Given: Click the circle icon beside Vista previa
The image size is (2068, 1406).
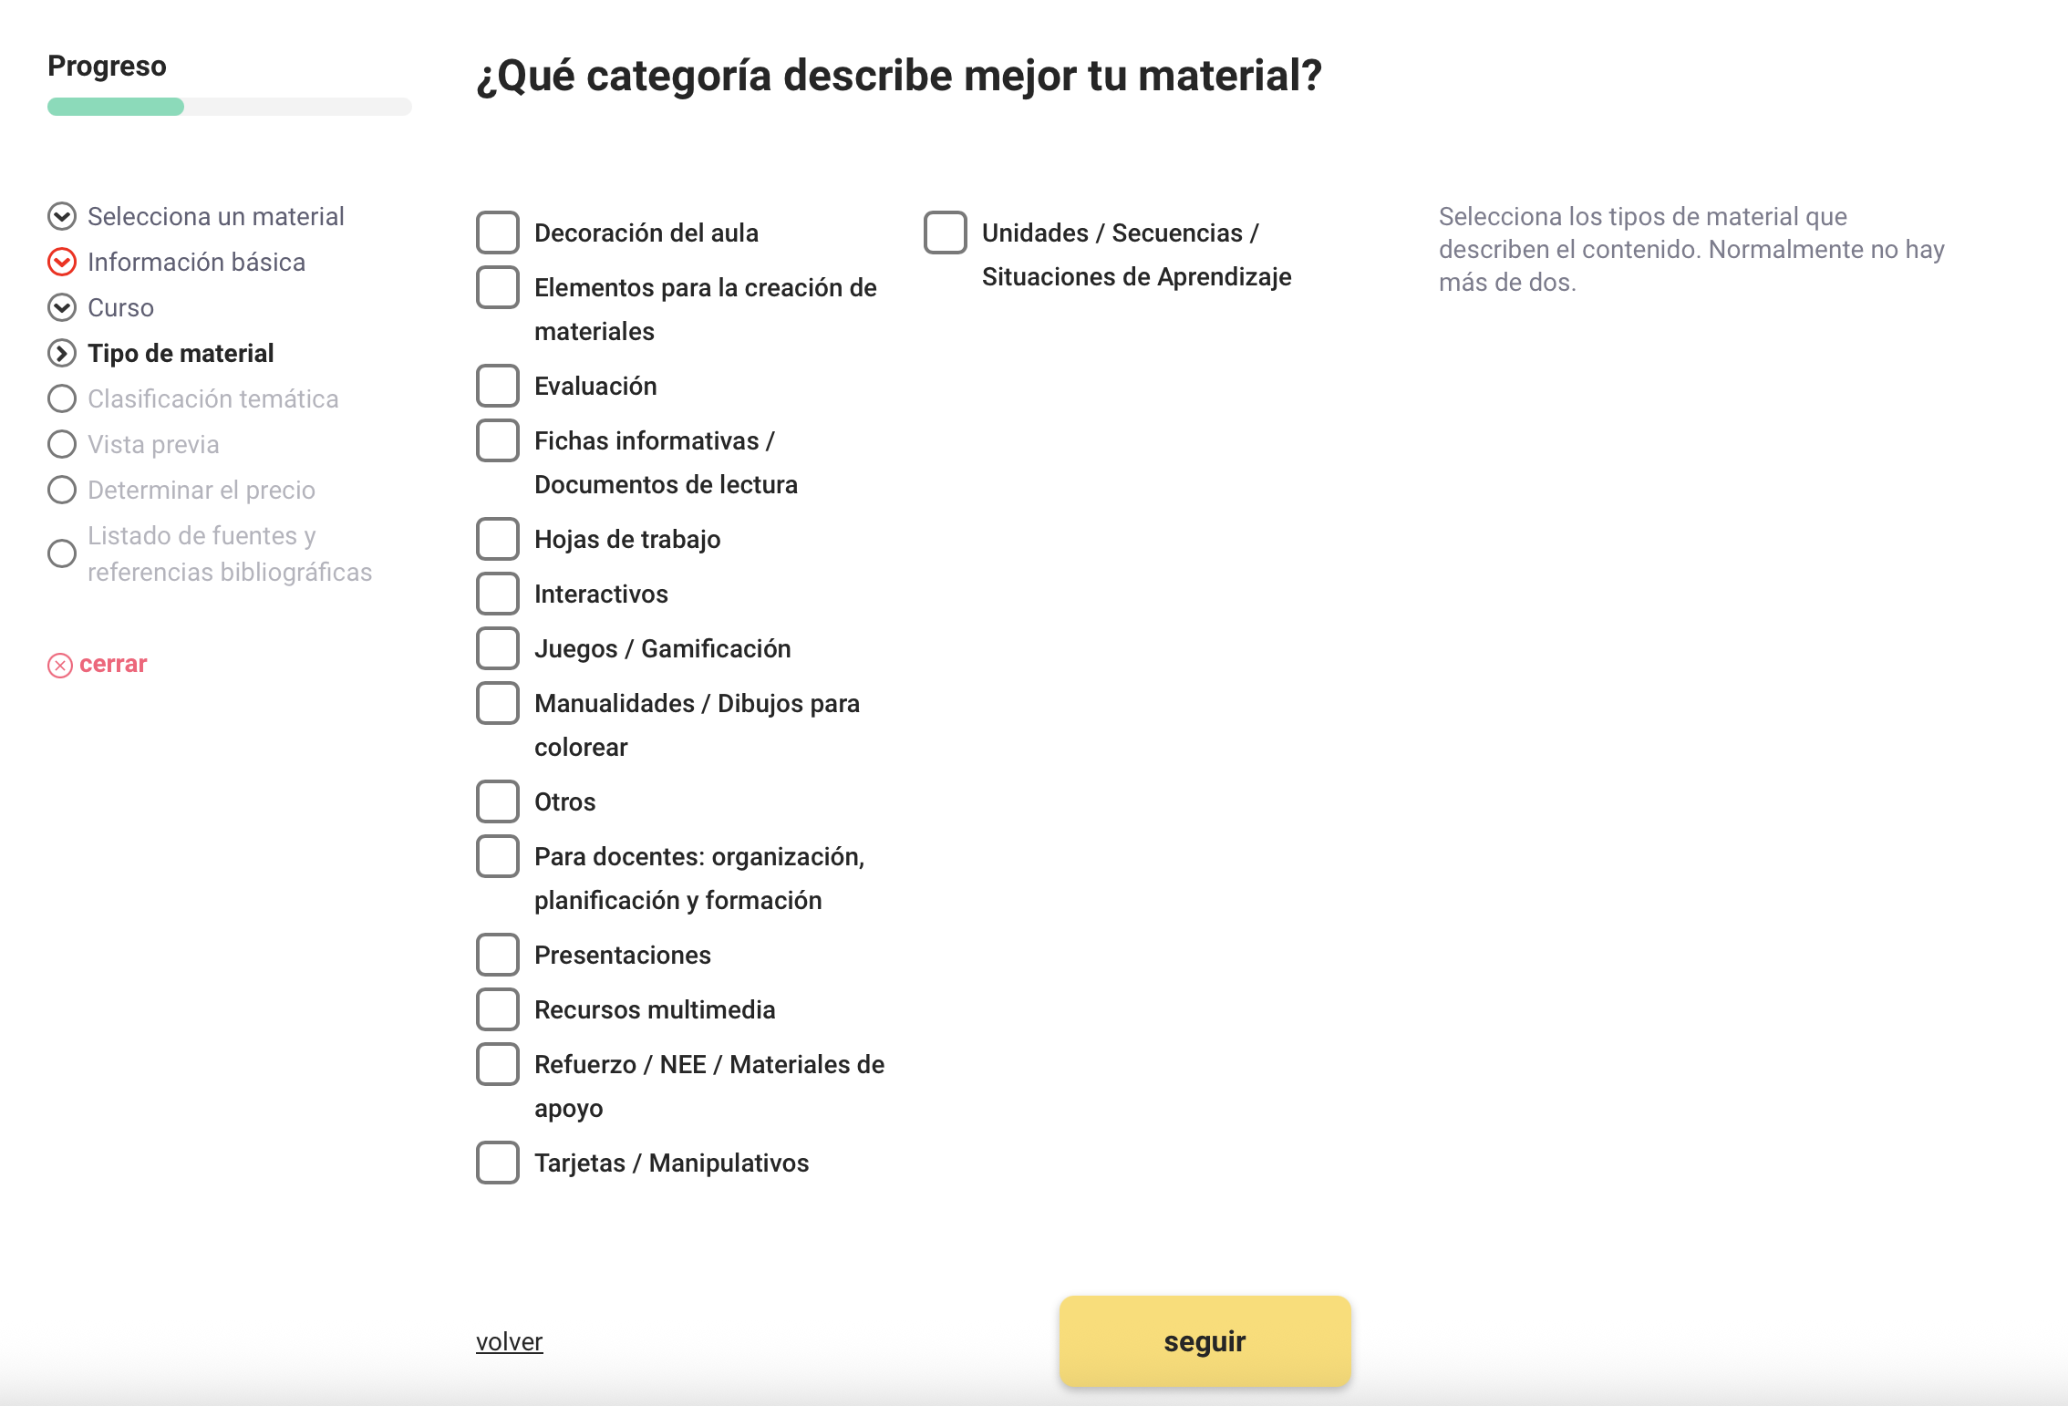Looking at the screenshot, I should click(62, 444).
